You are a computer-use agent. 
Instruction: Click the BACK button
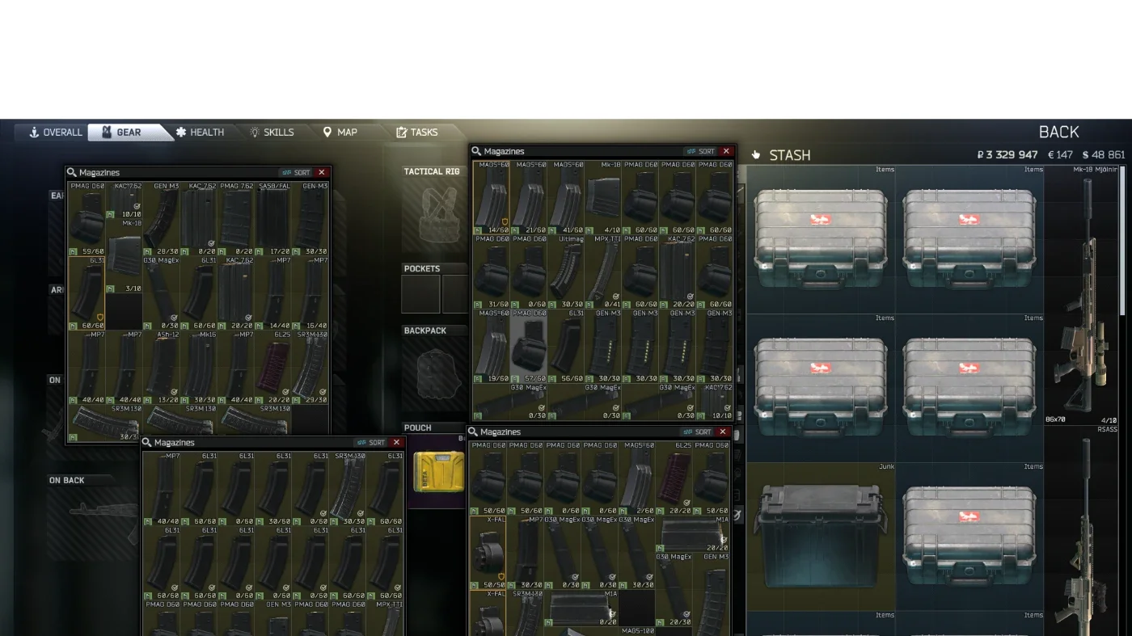point(1058,132)
